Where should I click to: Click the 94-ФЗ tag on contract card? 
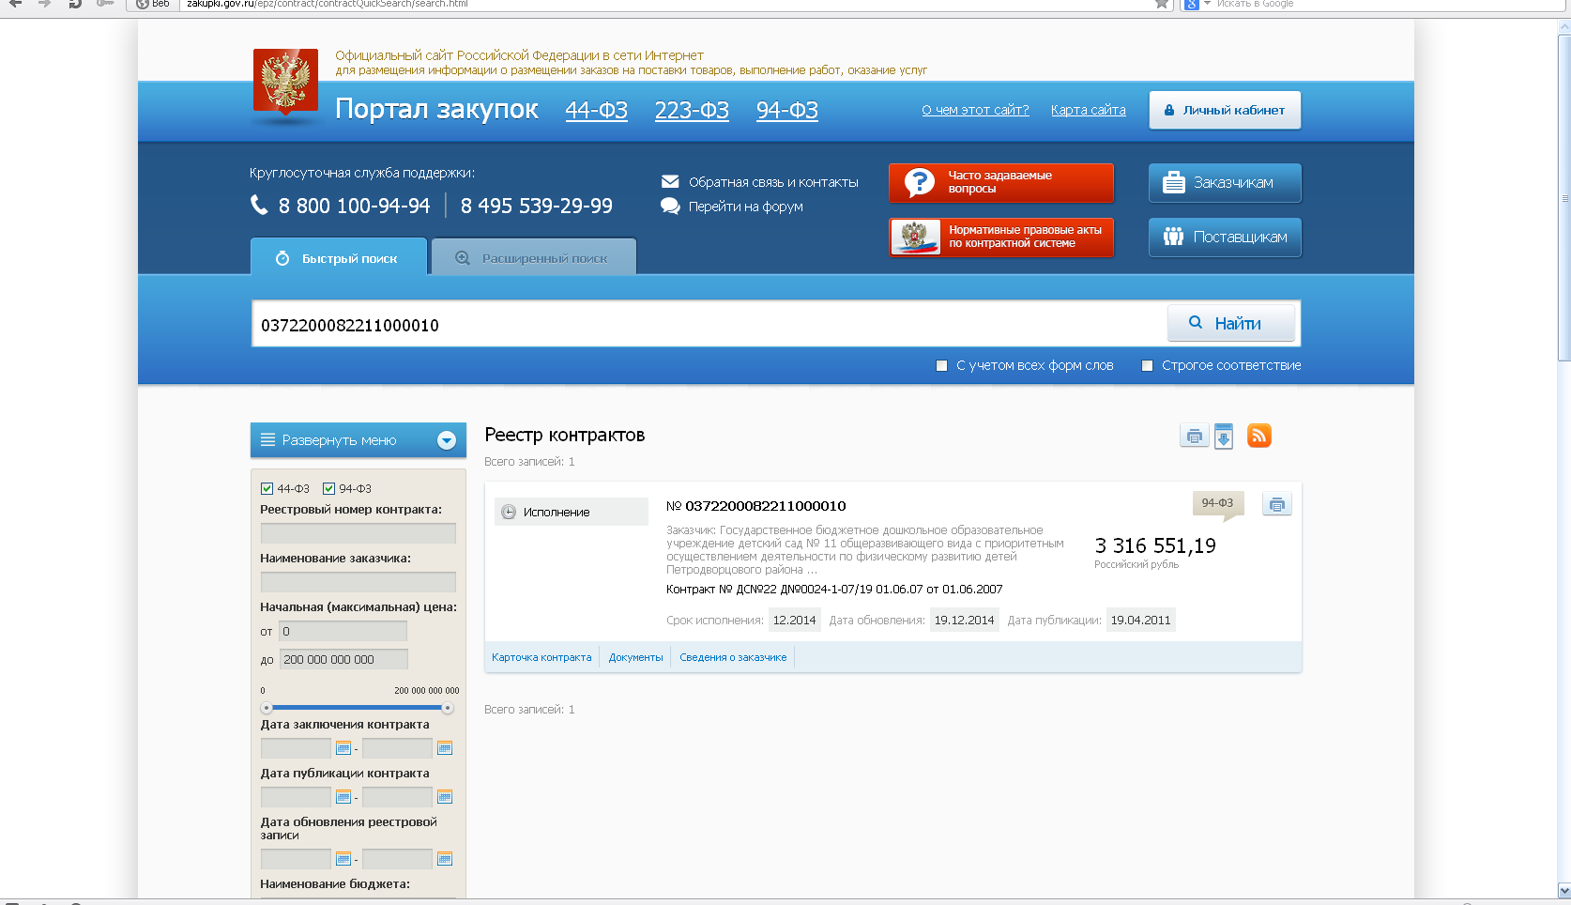1217,503
